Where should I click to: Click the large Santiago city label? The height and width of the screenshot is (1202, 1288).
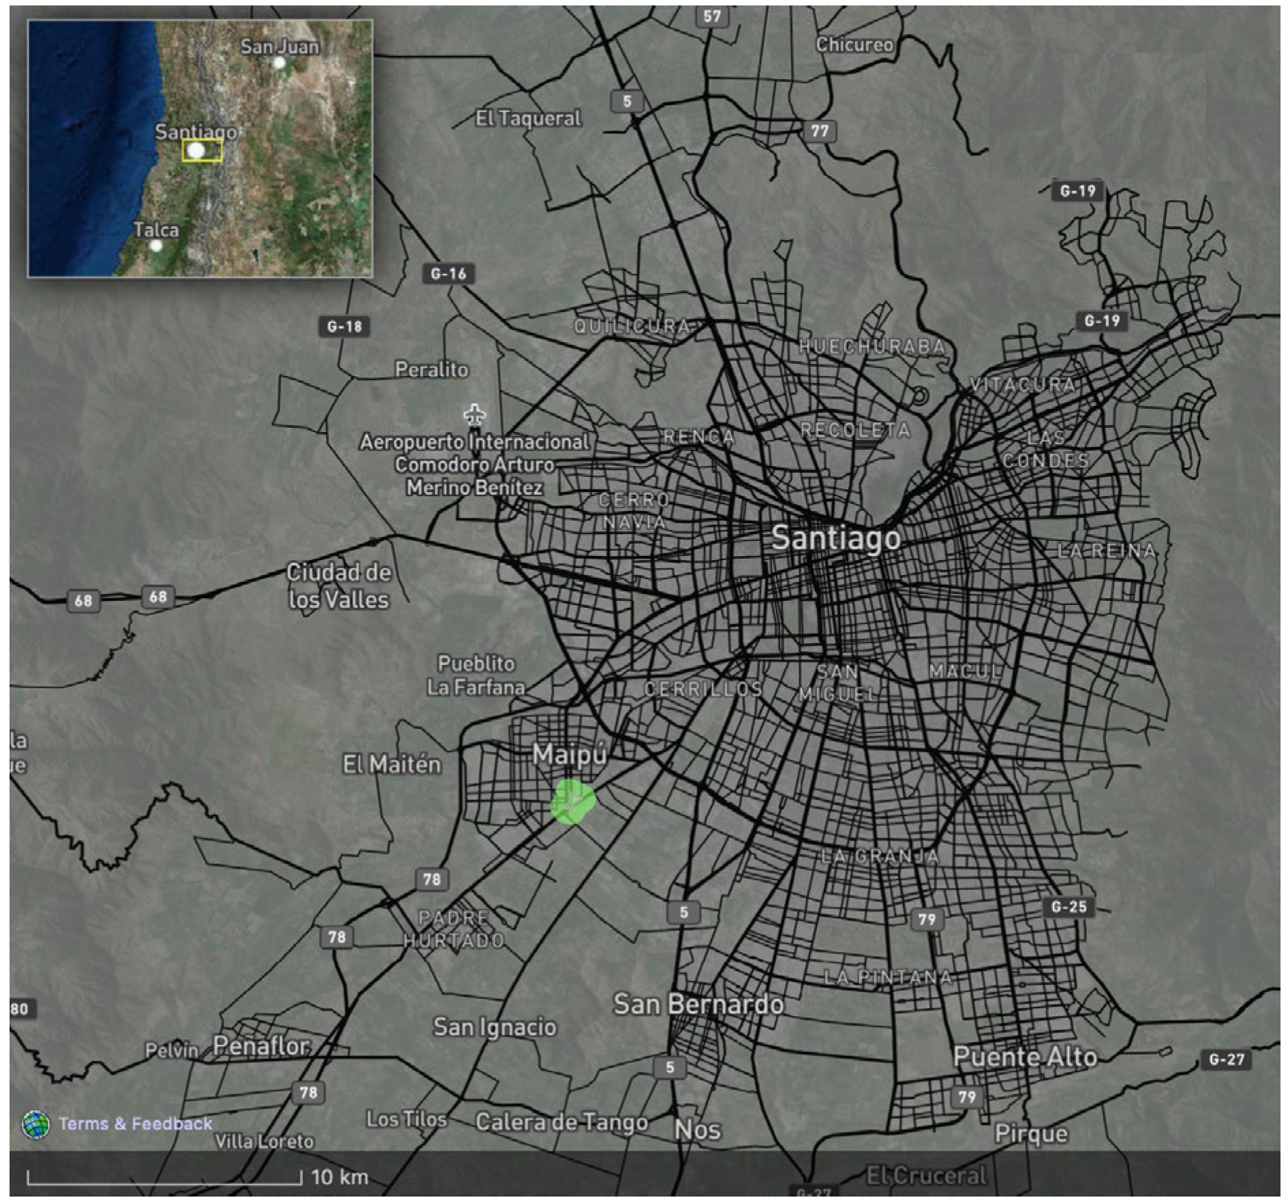coord(835,538)
